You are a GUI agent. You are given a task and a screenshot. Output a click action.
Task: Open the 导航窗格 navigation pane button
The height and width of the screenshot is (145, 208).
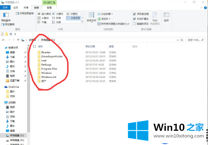click(6, 17)
